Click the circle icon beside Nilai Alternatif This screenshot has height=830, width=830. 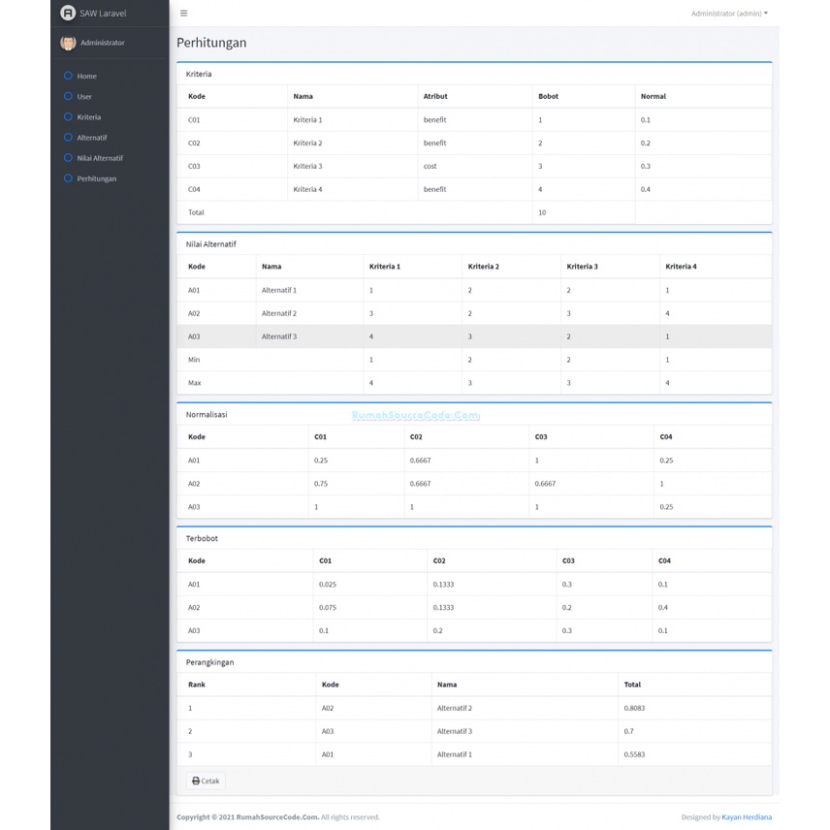coord(68,157)
